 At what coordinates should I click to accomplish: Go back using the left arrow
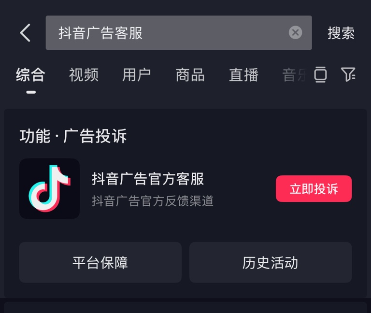click(x=25, y=33)
